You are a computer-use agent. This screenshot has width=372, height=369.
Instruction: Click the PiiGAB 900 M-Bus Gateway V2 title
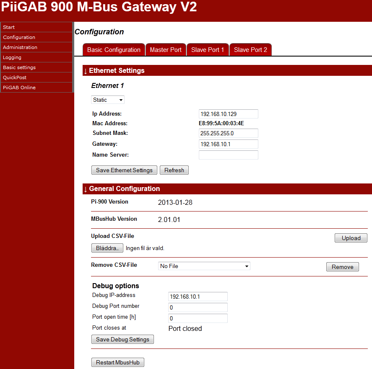(x=99, y=6)
